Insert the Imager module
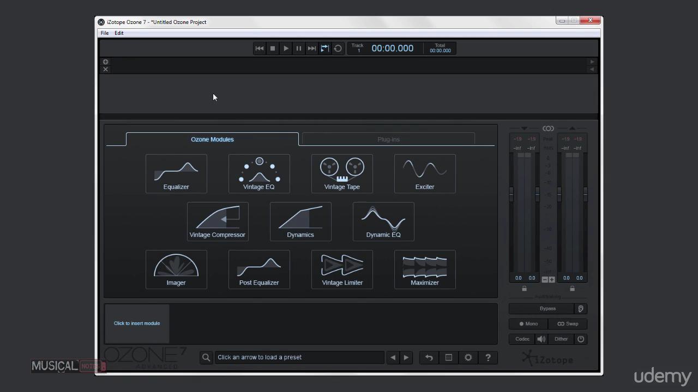 [176, 269]
